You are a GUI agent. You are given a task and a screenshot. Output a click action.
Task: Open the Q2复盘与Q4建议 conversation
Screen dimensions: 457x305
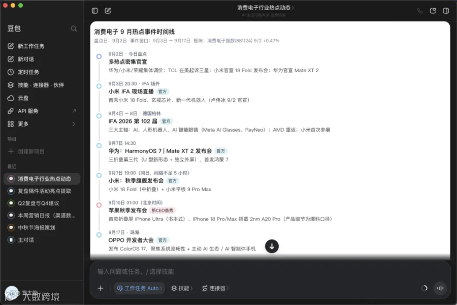(42, 203)
